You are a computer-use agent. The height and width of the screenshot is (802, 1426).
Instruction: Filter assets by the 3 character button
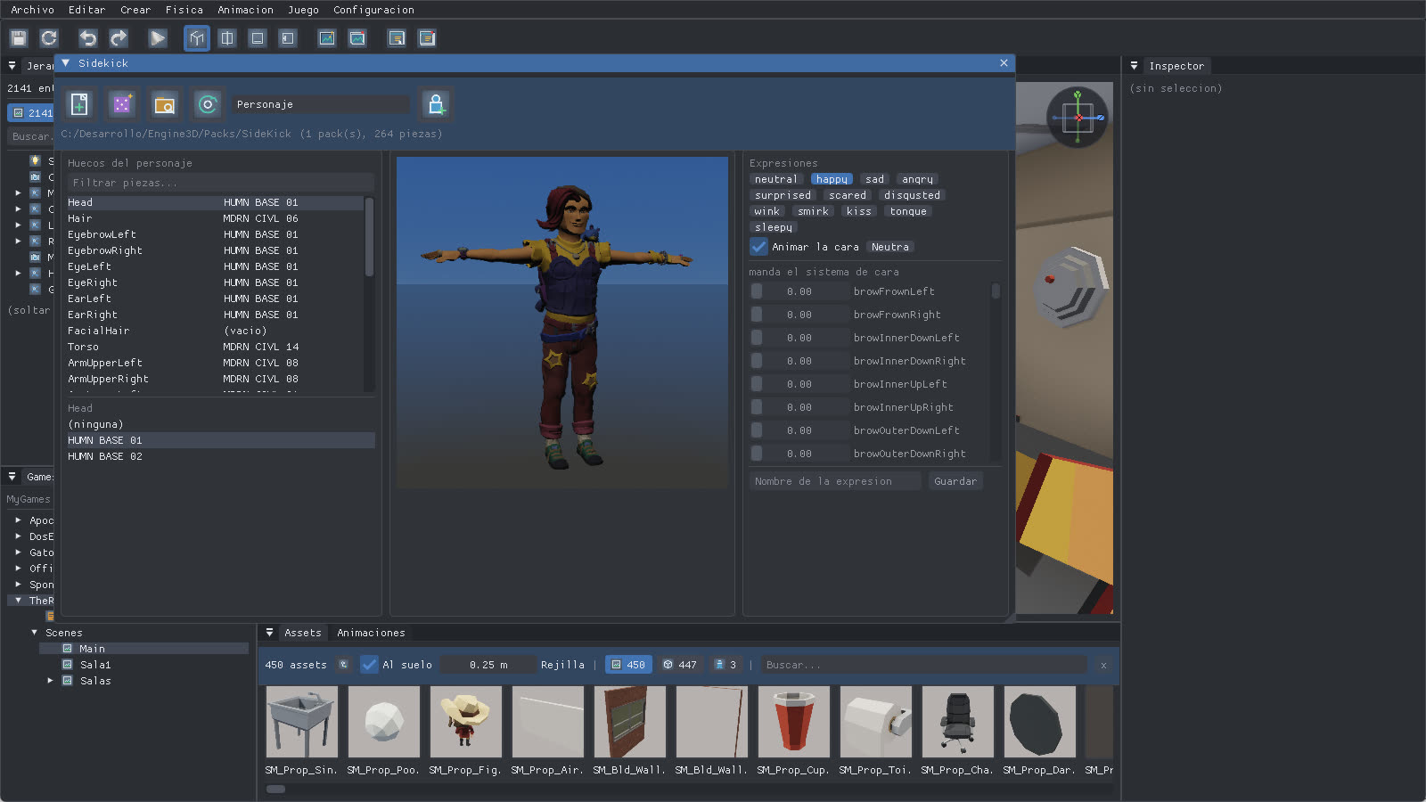[726, 665]
